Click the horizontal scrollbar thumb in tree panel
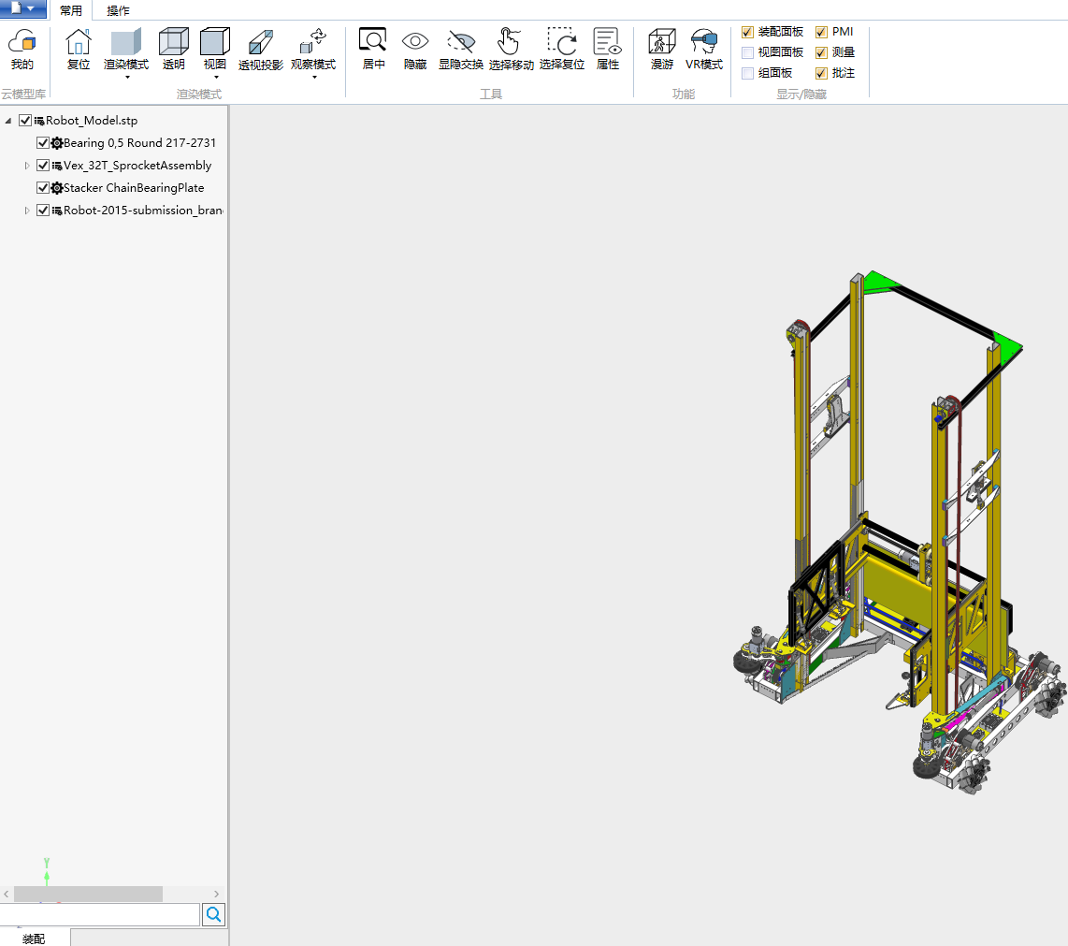This screenshot has width=1068, height=946. click(88, 894)
